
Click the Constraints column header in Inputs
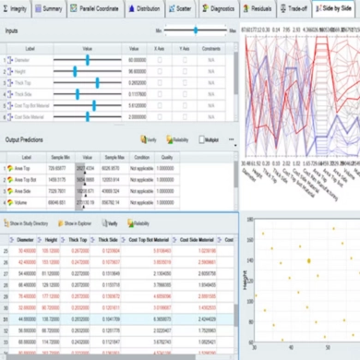pos(211,49)
